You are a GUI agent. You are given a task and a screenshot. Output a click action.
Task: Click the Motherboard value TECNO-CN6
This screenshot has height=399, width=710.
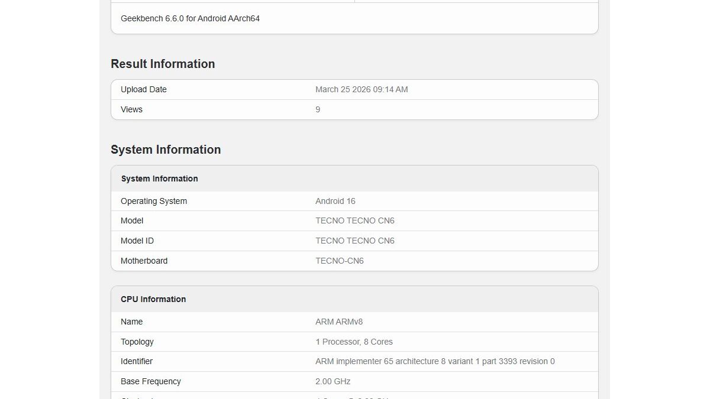point(340,261)
